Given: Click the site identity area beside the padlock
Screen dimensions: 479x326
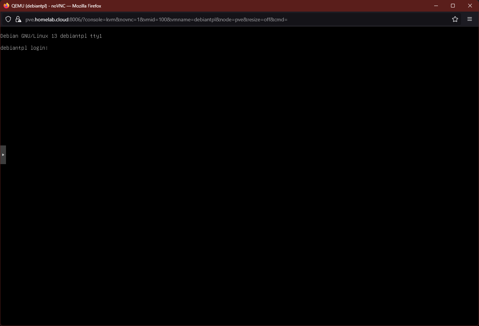Looking at the screenshot, I should [x=18, y=19].
